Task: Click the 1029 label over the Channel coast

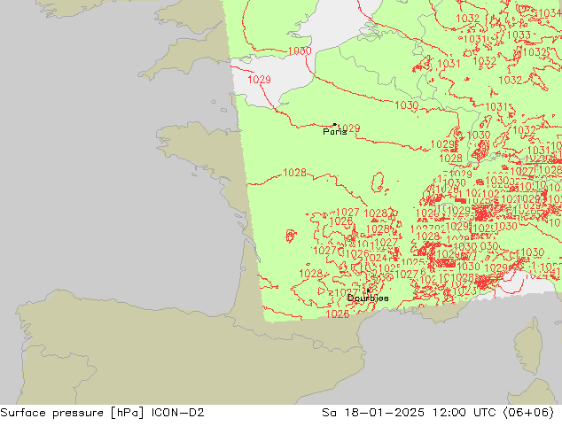Action: (x=259, y=80)
